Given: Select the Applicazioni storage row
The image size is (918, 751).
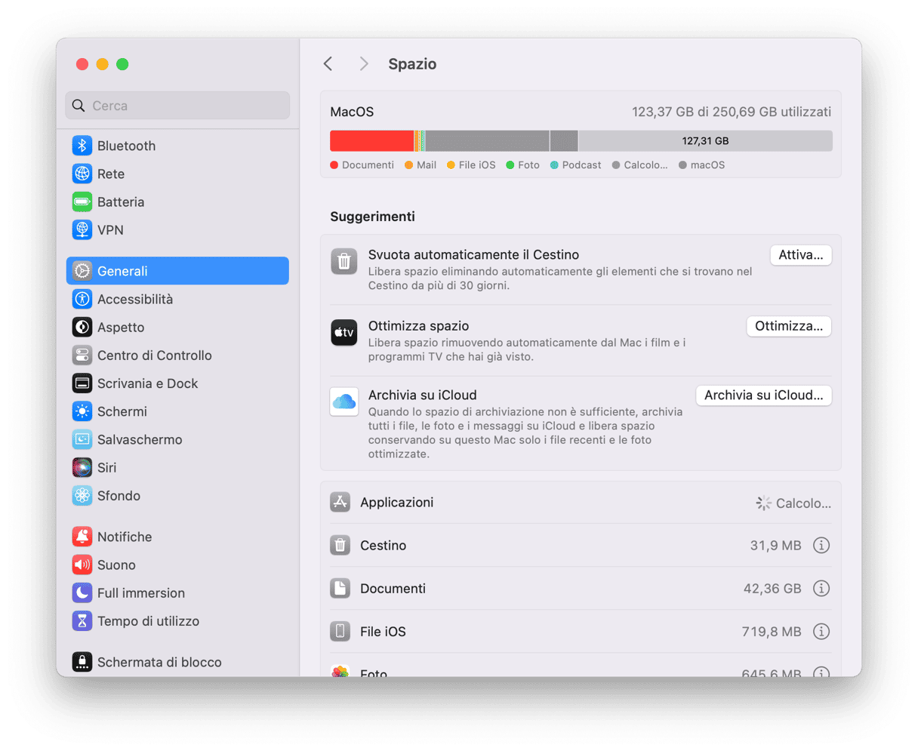Looking at the screenshot, I should [396, 503].
